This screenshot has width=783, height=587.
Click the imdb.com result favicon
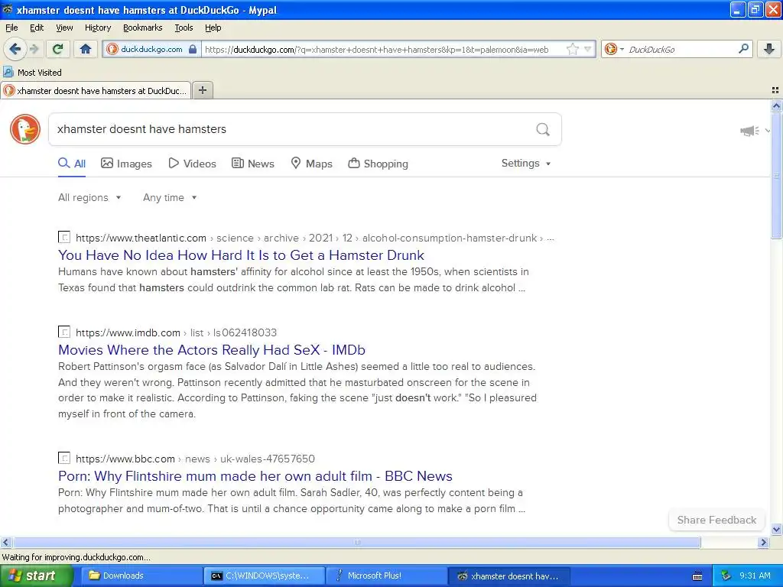point(64,332)
